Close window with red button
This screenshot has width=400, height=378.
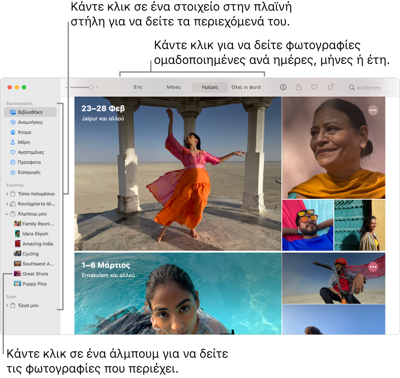point(10,87)
